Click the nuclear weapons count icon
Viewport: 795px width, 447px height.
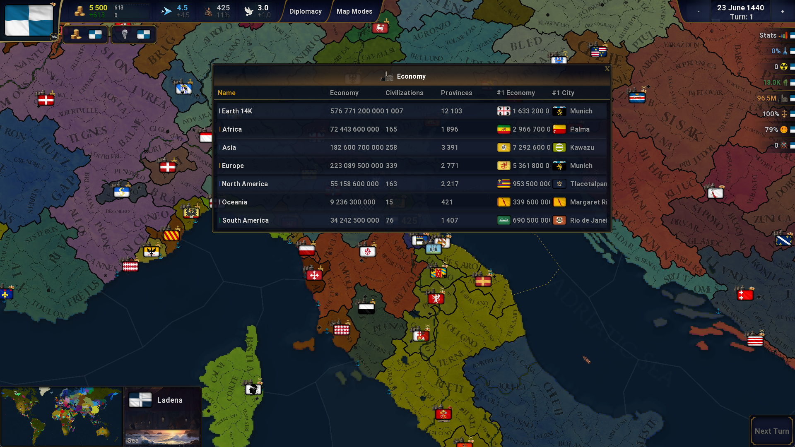click(x=783, y=67)
